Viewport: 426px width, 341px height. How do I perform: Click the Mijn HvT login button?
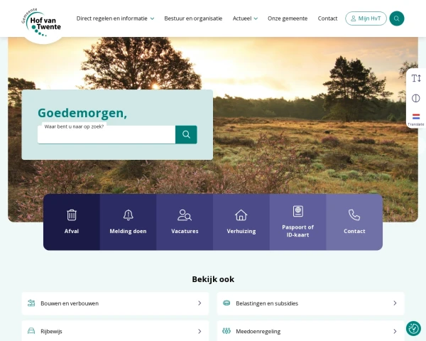coord(366,18)
